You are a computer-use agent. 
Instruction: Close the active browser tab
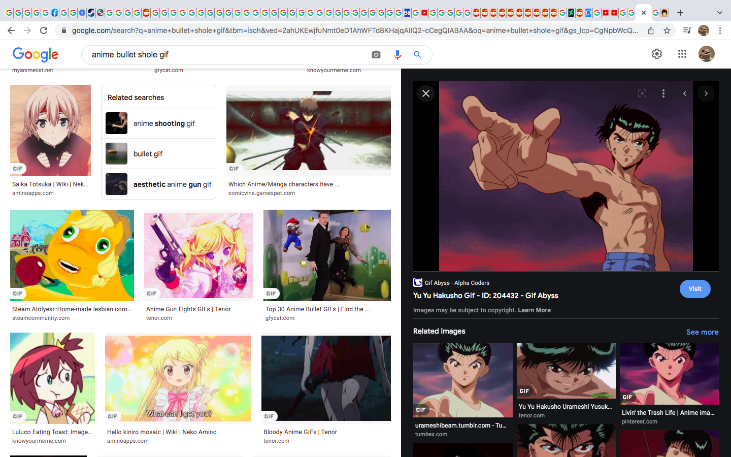coord(644,13)
